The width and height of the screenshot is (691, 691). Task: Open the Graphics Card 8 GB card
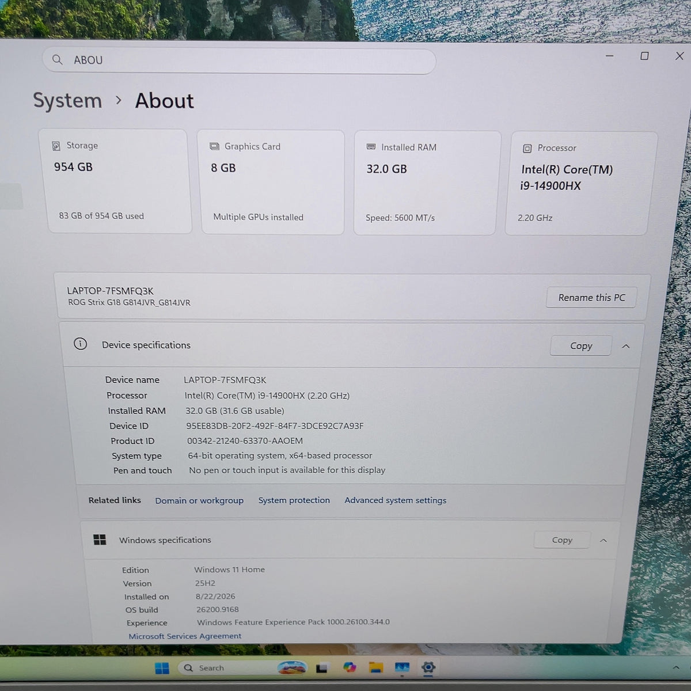tap(271, 182)
